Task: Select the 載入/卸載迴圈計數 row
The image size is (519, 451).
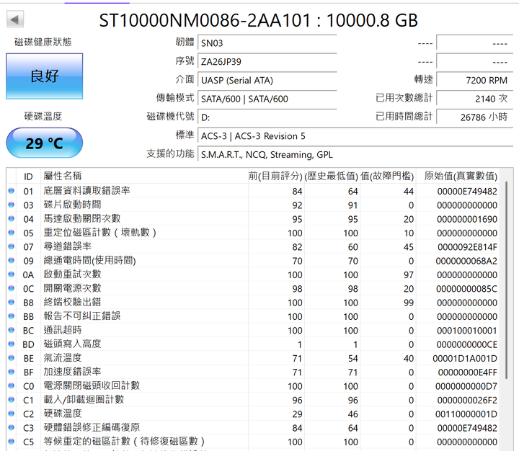Action: tap(253, 400)
